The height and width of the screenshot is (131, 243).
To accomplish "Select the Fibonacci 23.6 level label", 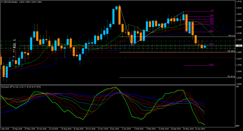I will click(212, 15).
